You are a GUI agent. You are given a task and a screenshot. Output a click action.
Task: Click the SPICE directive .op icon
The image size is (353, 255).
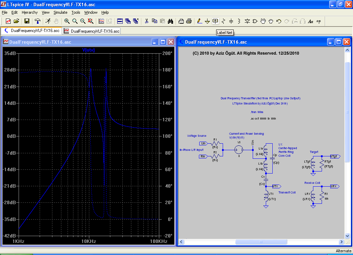(318, 21)
